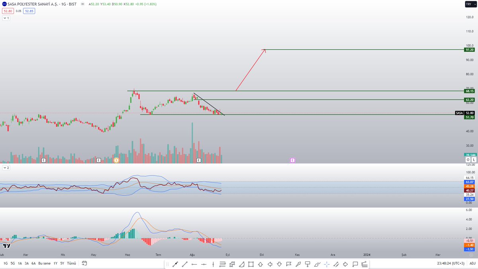
Task: Switch time range to 1A
Action: tap(20, 263)
